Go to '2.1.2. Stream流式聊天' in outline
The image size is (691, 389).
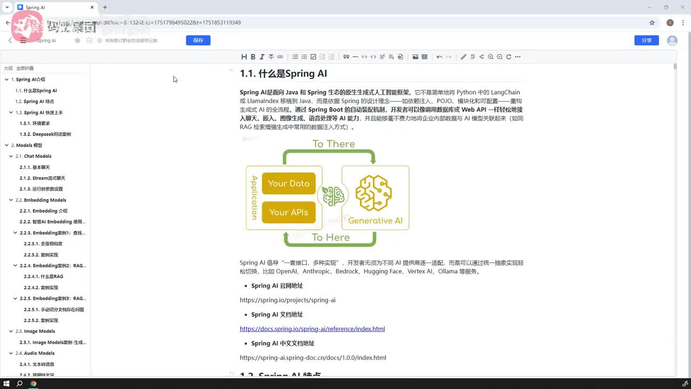click(x=42, y=178)
